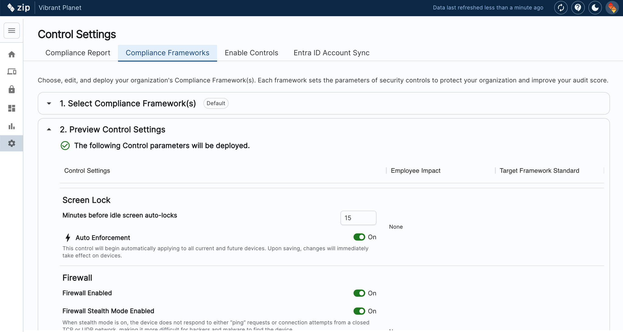
Task: Disable the Firewall Enabled toggle
Action: [x=359, y=293]
